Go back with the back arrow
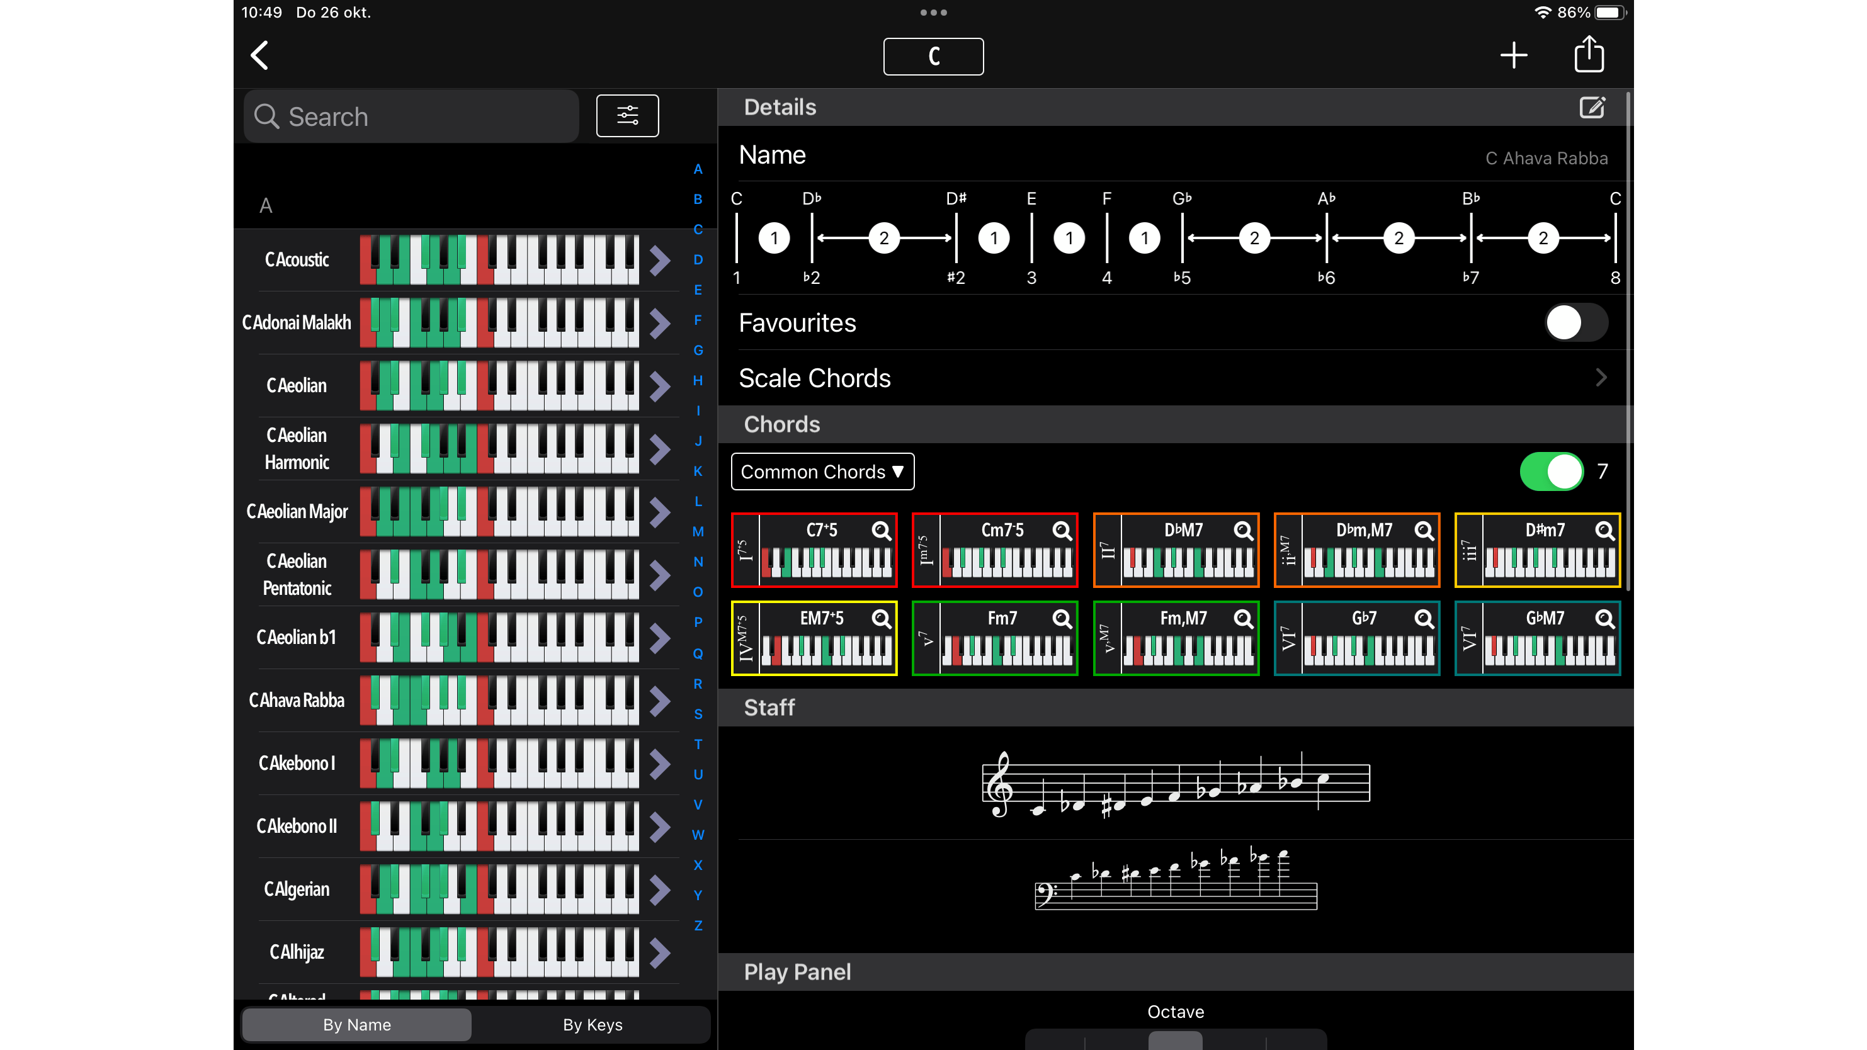1867x1050 pixels. click(259, 55)
